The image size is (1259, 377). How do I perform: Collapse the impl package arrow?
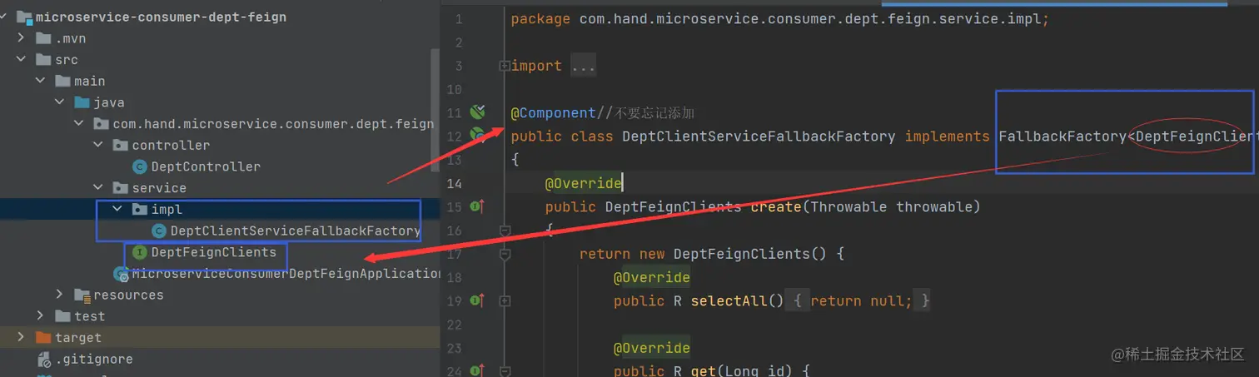click(117, 209)
